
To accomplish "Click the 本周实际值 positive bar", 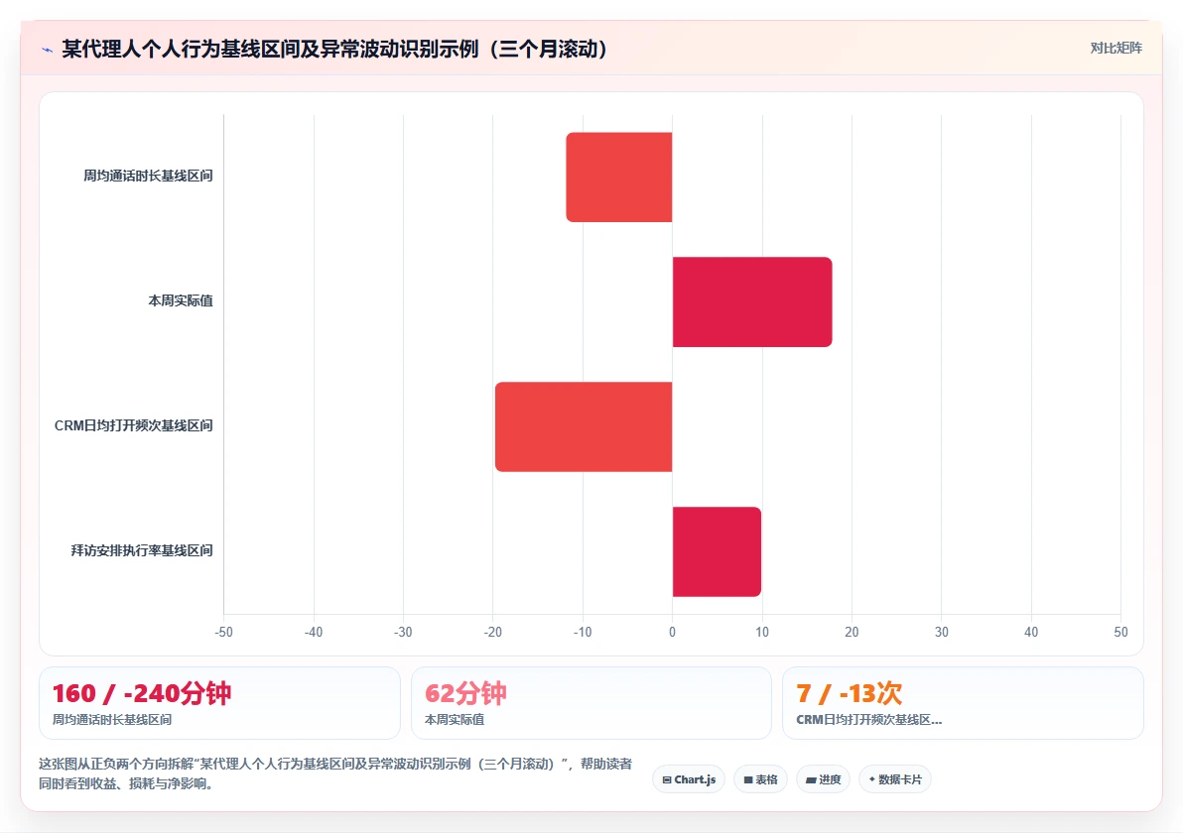I will click(x=752, y=301).
